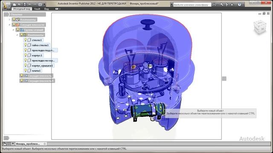Click the Save icon in quick access toolbar
The image size is (273, 153).
click(x=25, y=4)
